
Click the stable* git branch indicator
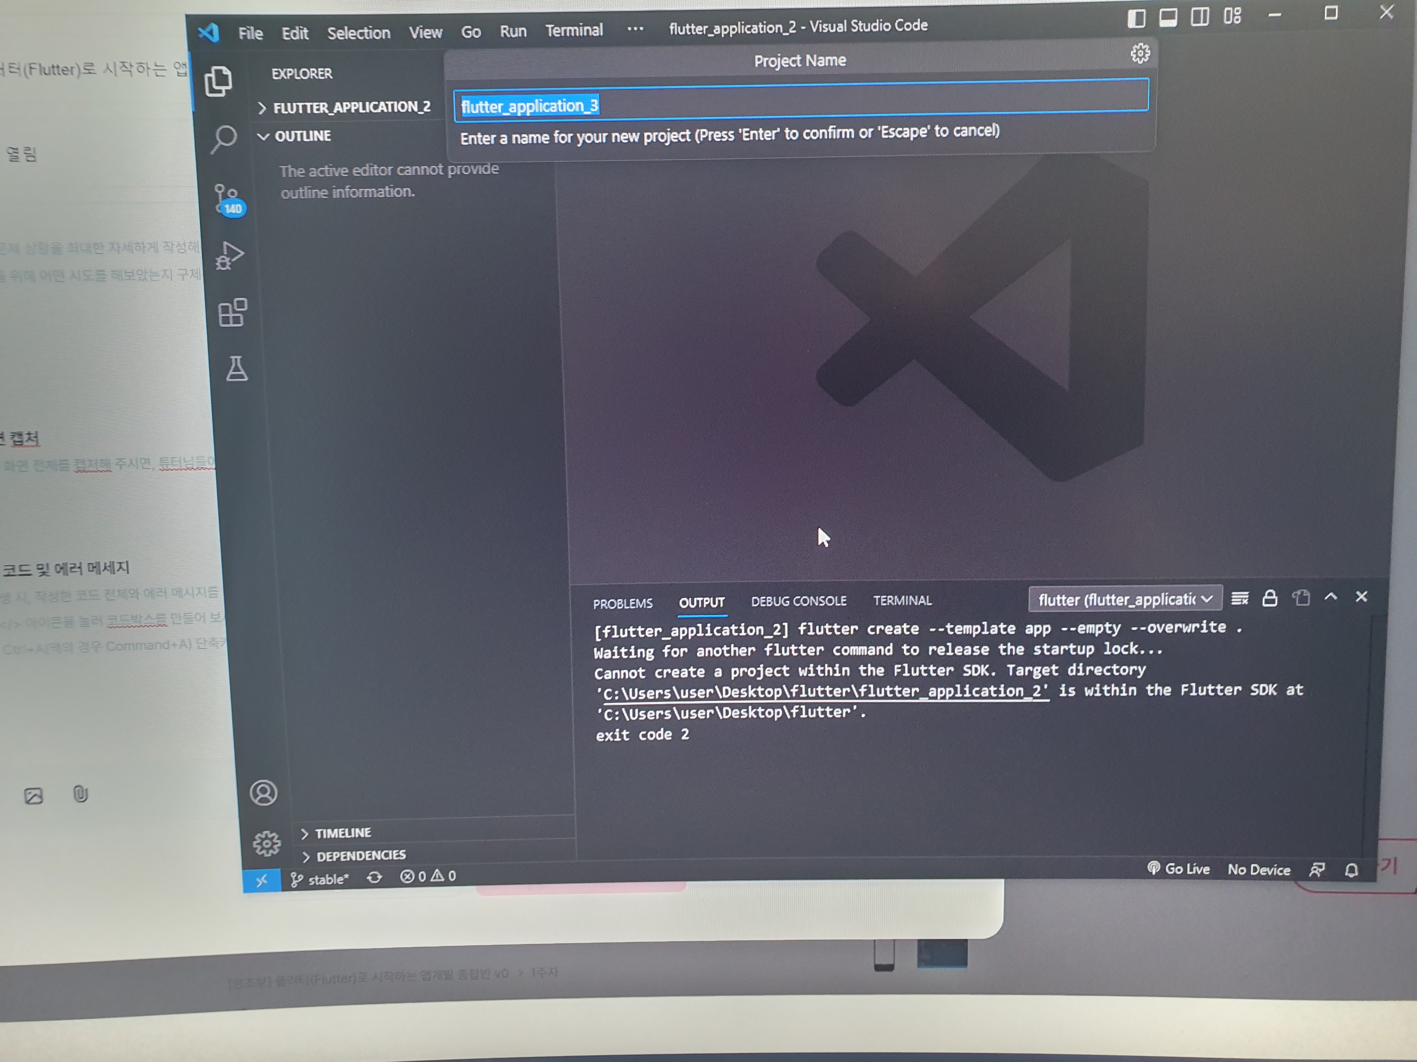tap(320, 880)
